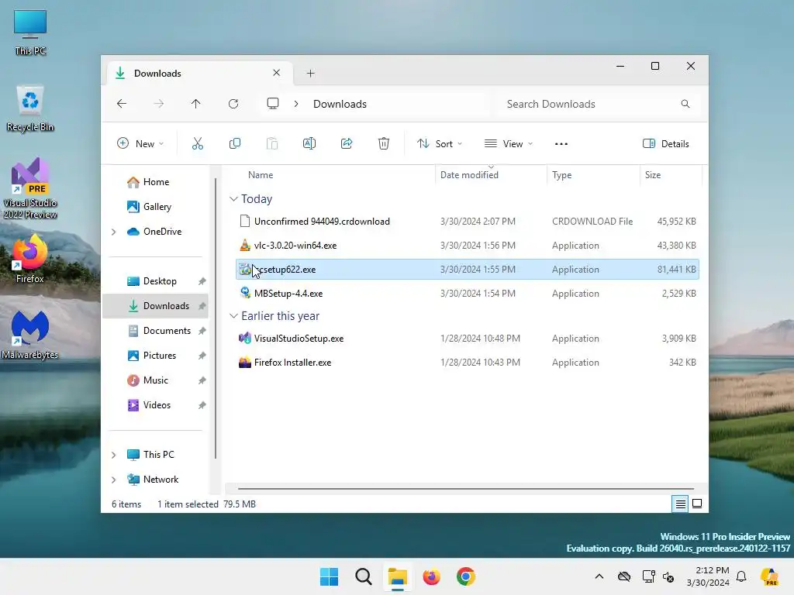The height and width of the screenshot is (595, 794).
Task: Click the Search Downloads field
Action: [598, 104]
